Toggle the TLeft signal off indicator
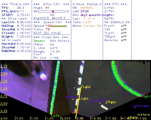Viewport: 151px width, 120px height. [x=124, y=33]
